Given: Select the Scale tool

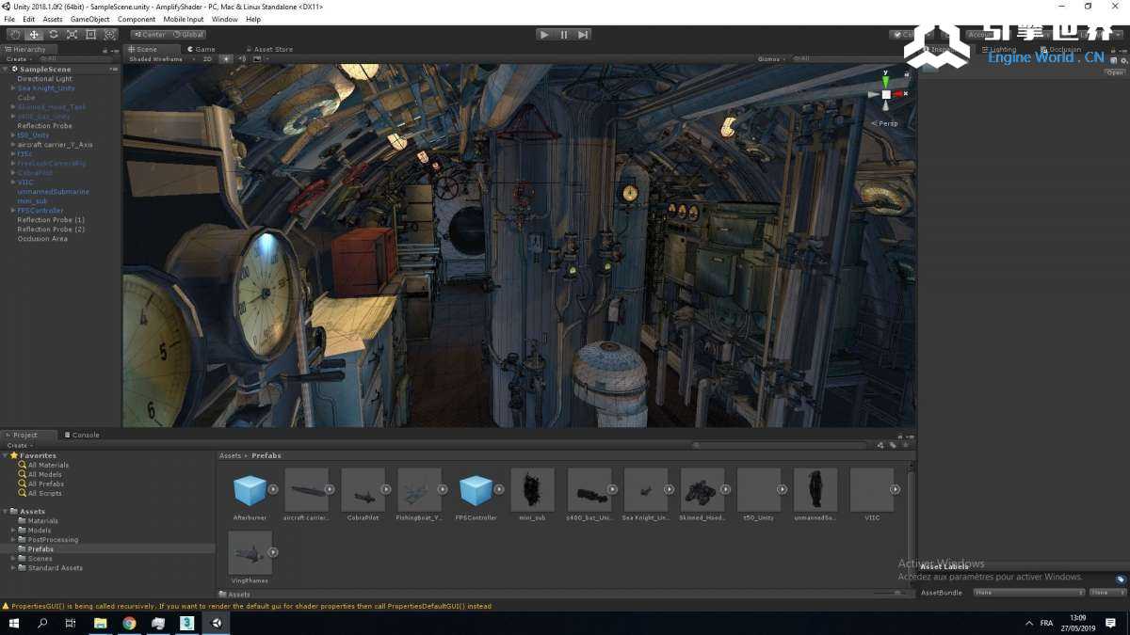Looking at the screenshot, I should click(x=72, y=35).
